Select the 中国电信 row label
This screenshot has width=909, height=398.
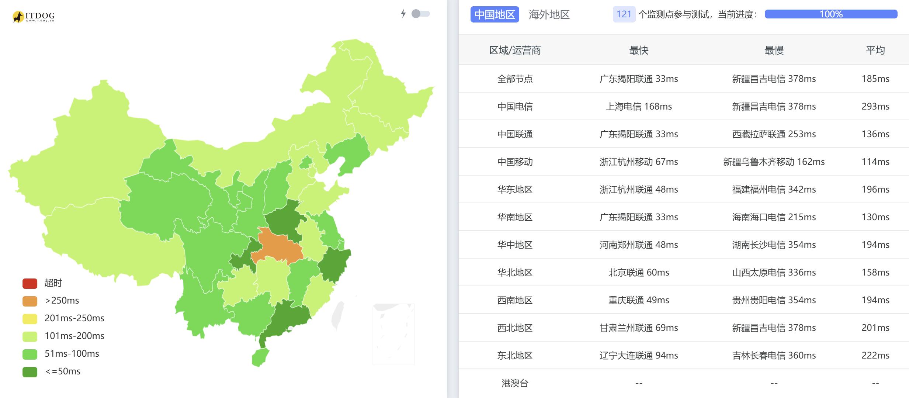click(x=515, y=106)
